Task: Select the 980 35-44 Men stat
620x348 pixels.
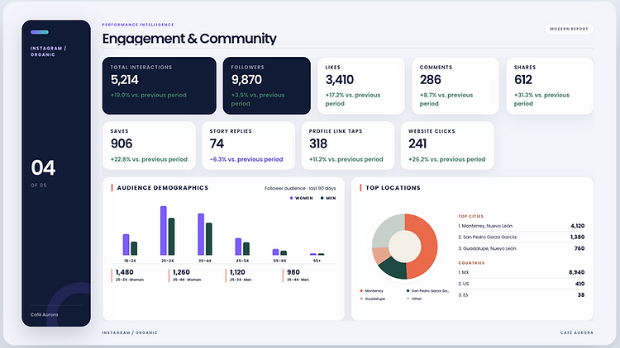Action: pyautogui.click(x=297, y=275)
